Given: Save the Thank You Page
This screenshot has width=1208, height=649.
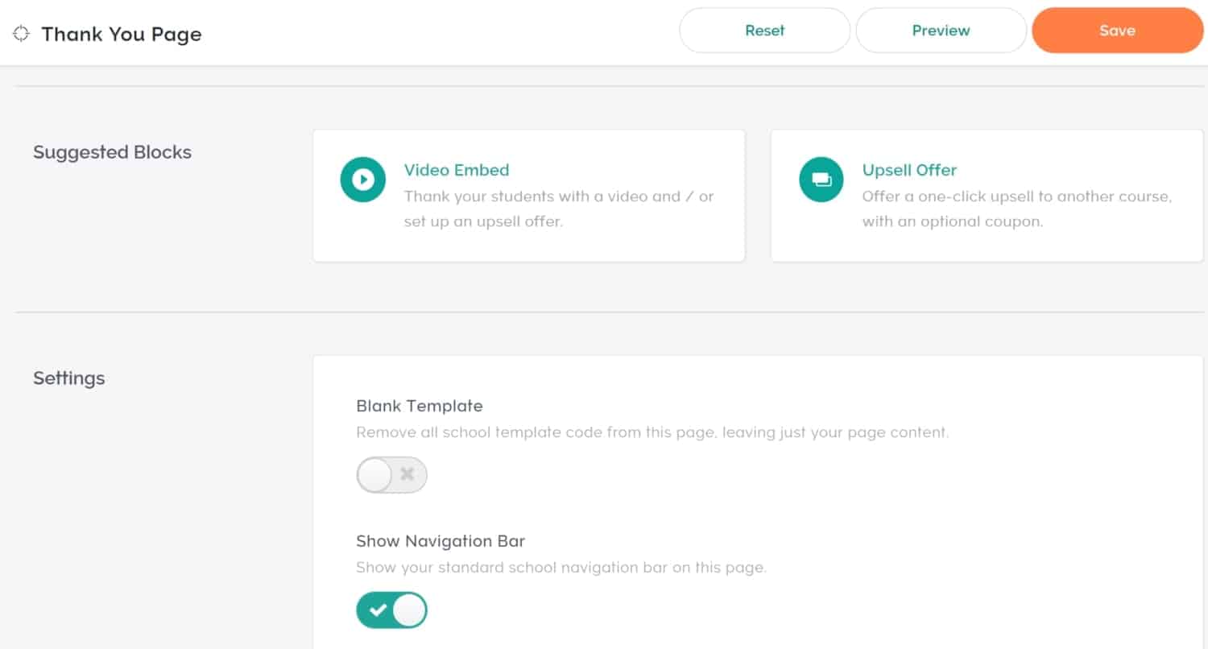Looking at the screenshot, I should (x=1118, y=31).
